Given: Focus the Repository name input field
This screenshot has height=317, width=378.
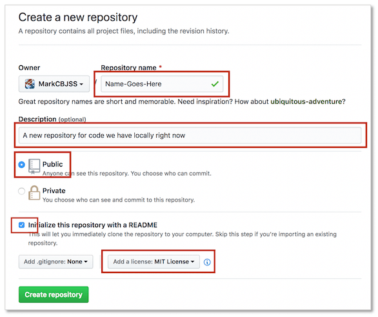Looking at the screenshot, I should (162, 84).
